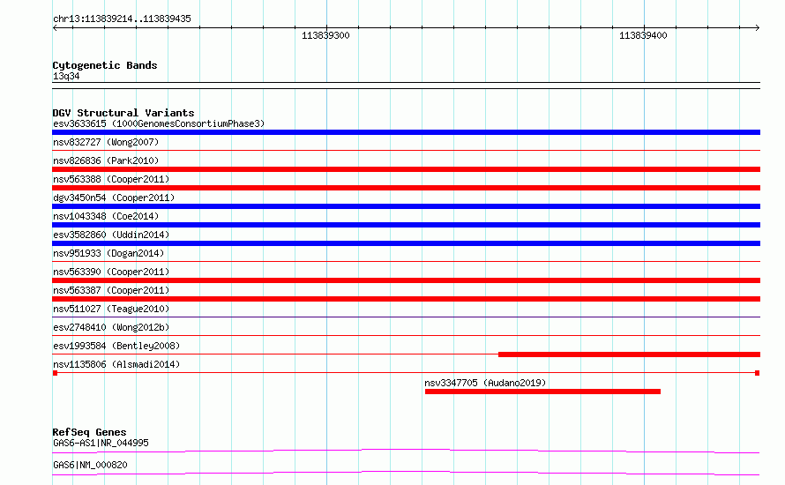
Task: Click the 13q34 cytogenetic band label
Action: tap(66, 76)
